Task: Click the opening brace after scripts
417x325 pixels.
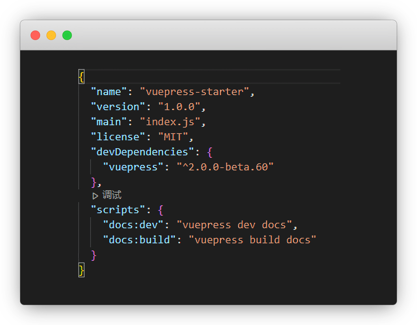Action: [161, 209]
